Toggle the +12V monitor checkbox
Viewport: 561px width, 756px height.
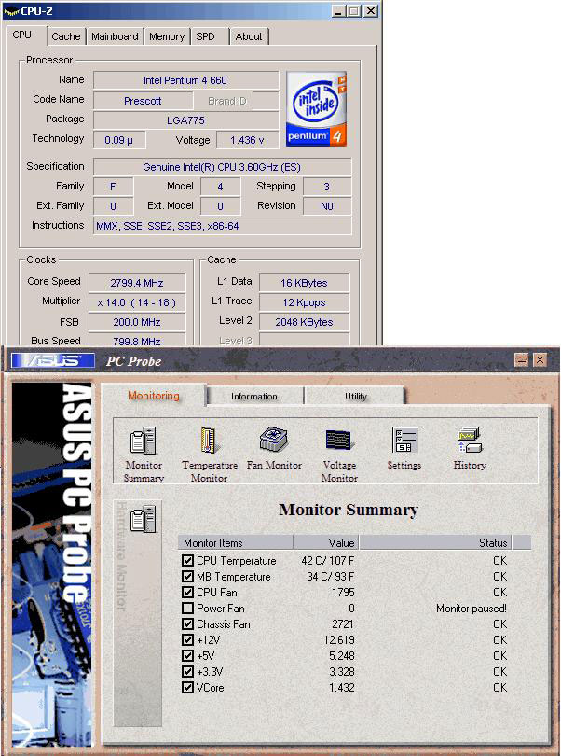188,640
